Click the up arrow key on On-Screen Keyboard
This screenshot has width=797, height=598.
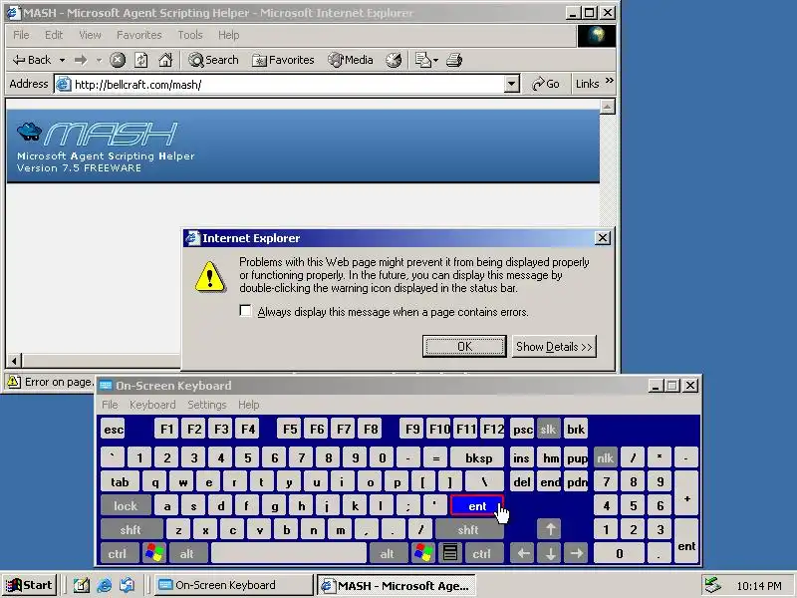550,530
